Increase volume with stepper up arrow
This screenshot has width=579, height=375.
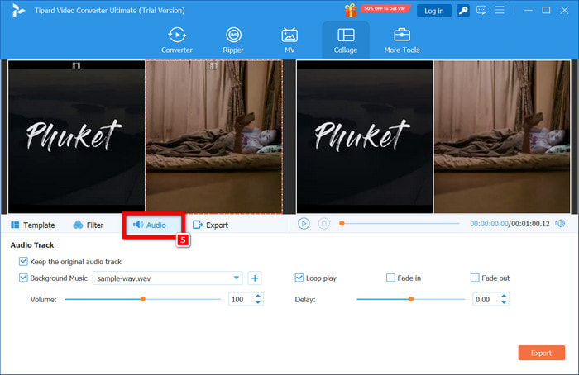pos(258,296)
